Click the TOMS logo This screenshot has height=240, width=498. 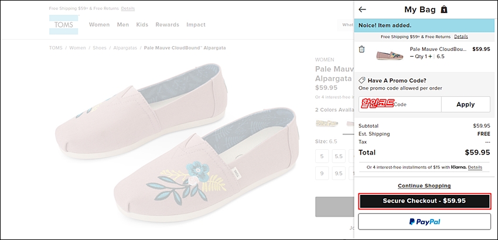63,25
